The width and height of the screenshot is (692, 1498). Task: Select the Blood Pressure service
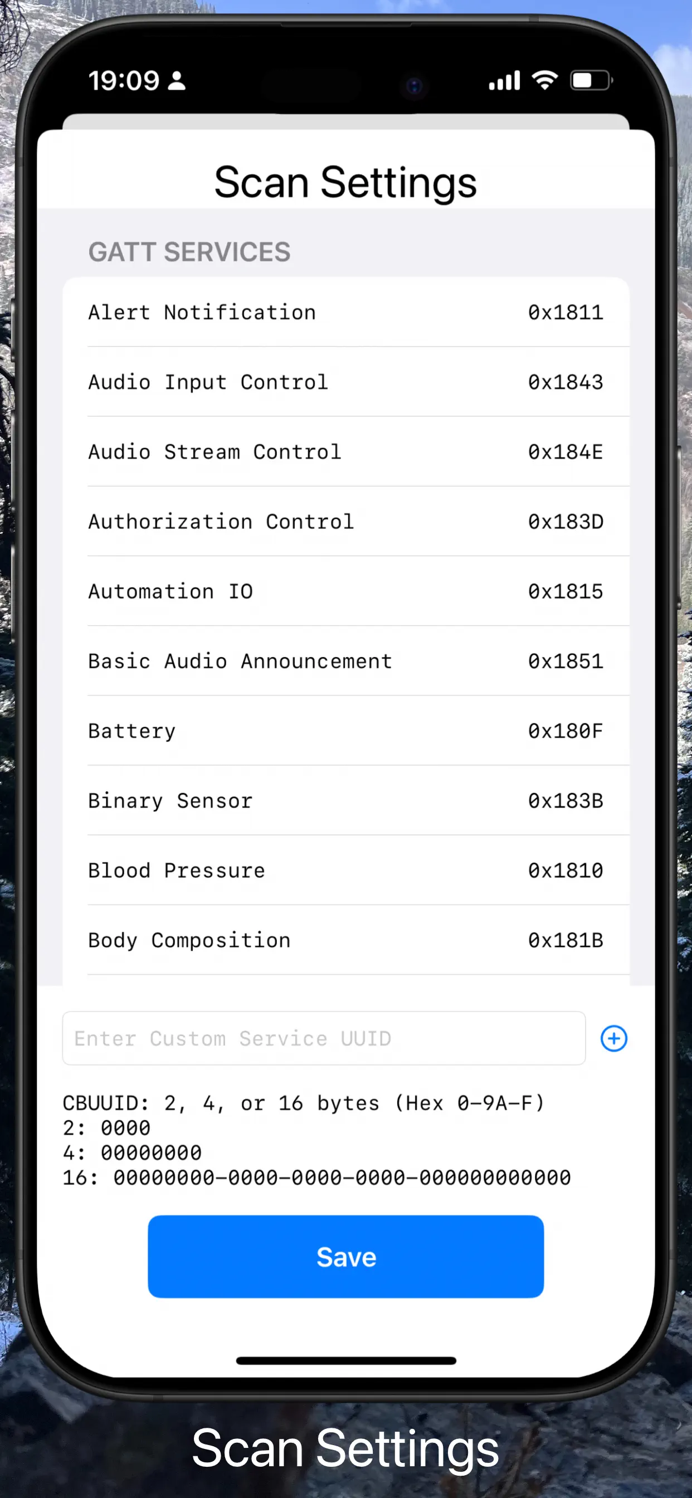(345, 870)
